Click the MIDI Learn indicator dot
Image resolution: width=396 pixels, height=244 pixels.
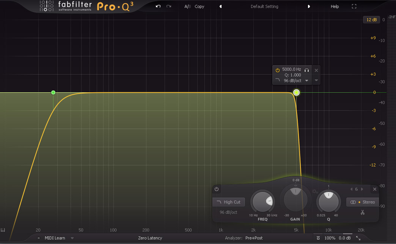coord(38,238)
